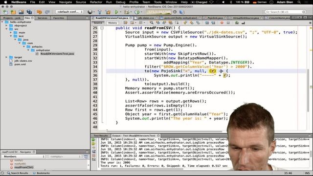Image resolution: width=313 pixels, height=176 pixels.
Task: Open the Test Results tab
Action: [100, 136]
